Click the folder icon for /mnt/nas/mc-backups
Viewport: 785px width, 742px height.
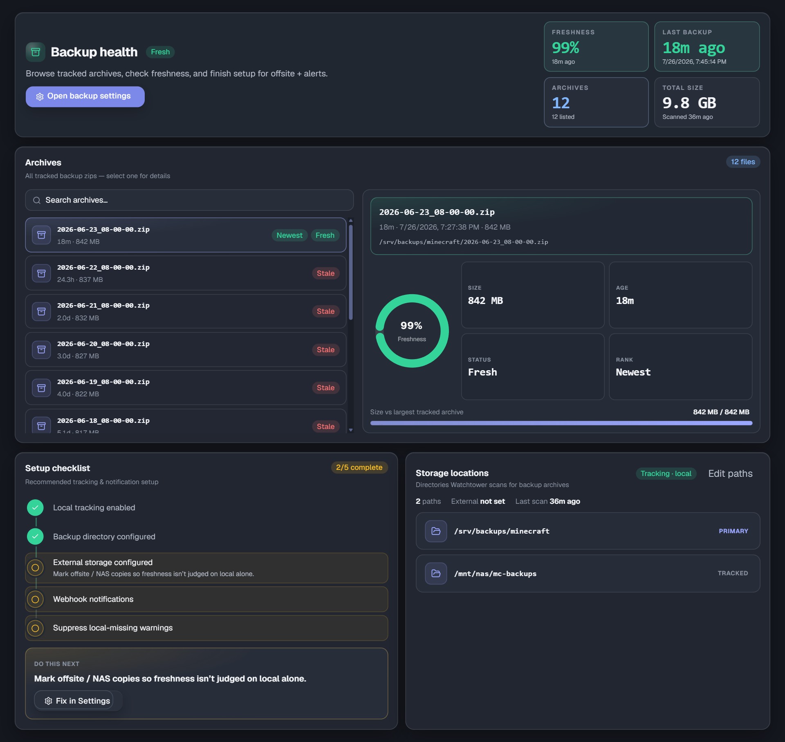click(x=436, y=573)
